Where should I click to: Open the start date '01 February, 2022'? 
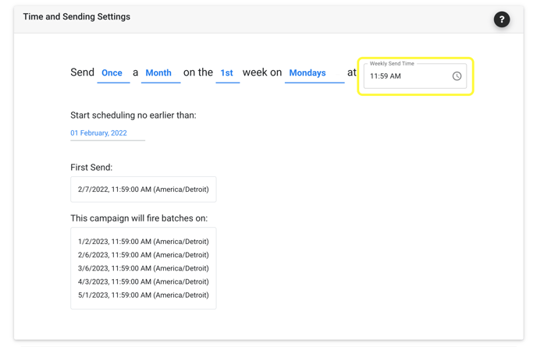(108, 133)
